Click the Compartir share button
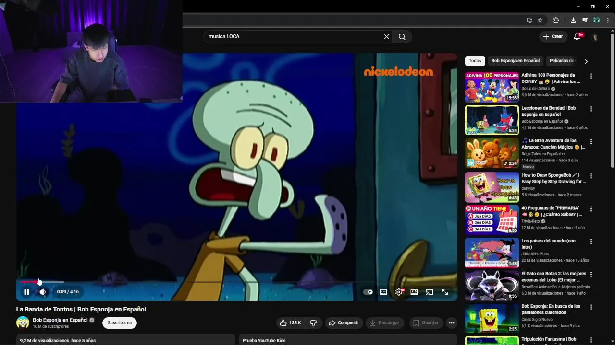 [344, 323]
